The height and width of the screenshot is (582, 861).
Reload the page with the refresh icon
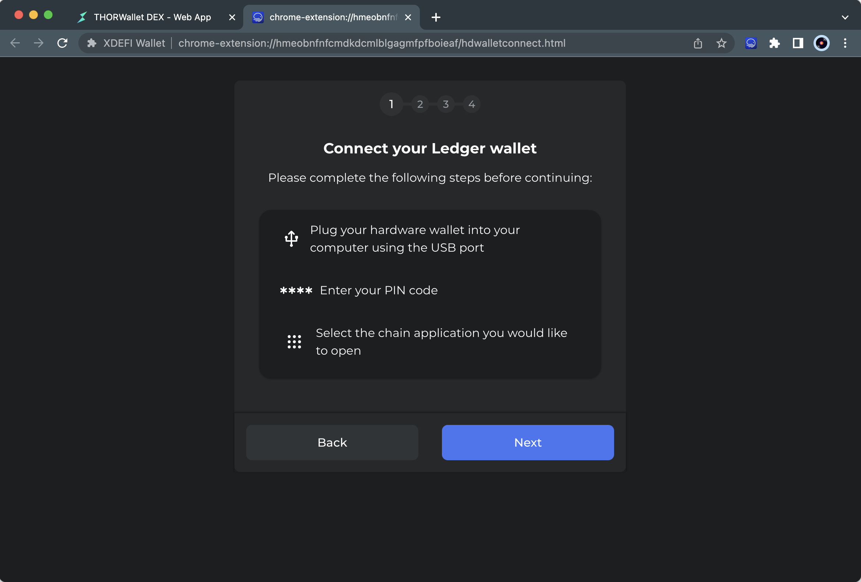coord(62,43)
